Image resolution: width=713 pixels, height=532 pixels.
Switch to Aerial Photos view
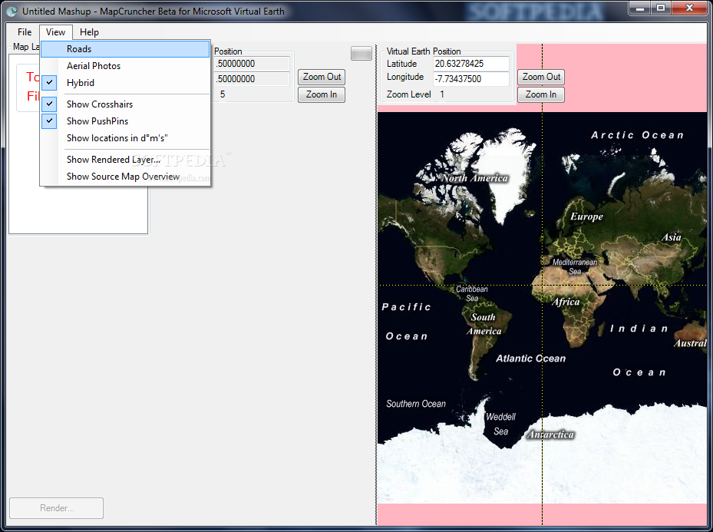tap(125, 66)
